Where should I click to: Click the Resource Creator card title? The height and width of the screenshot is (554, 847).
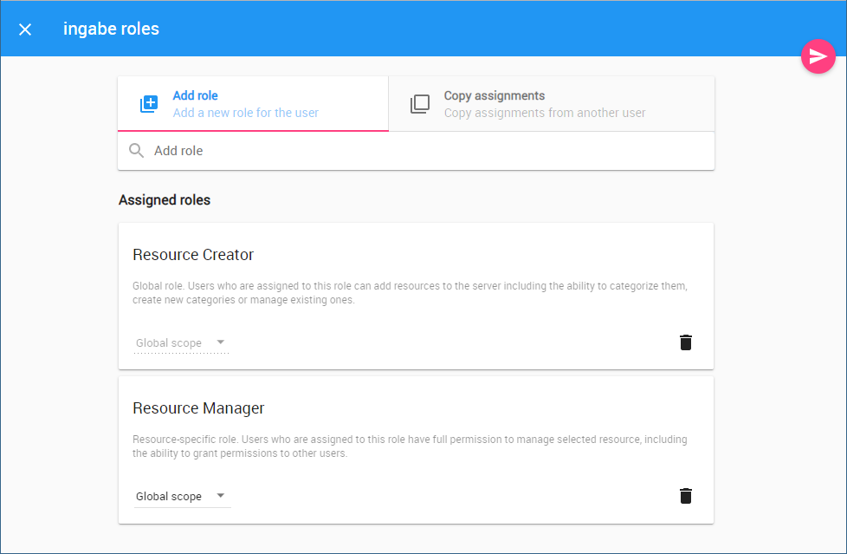[193, 255]
